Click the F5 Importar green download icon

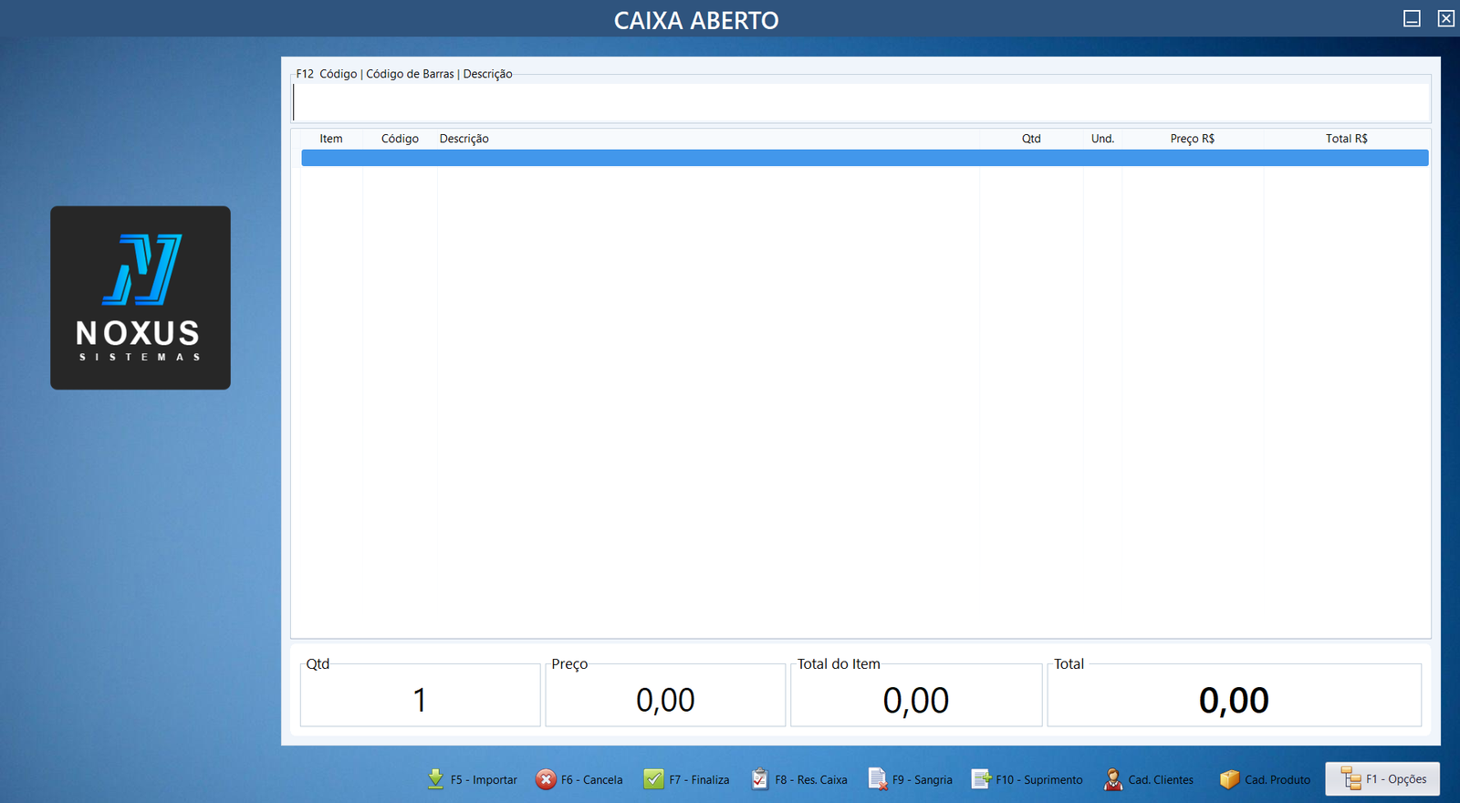(x=436, y=778)
